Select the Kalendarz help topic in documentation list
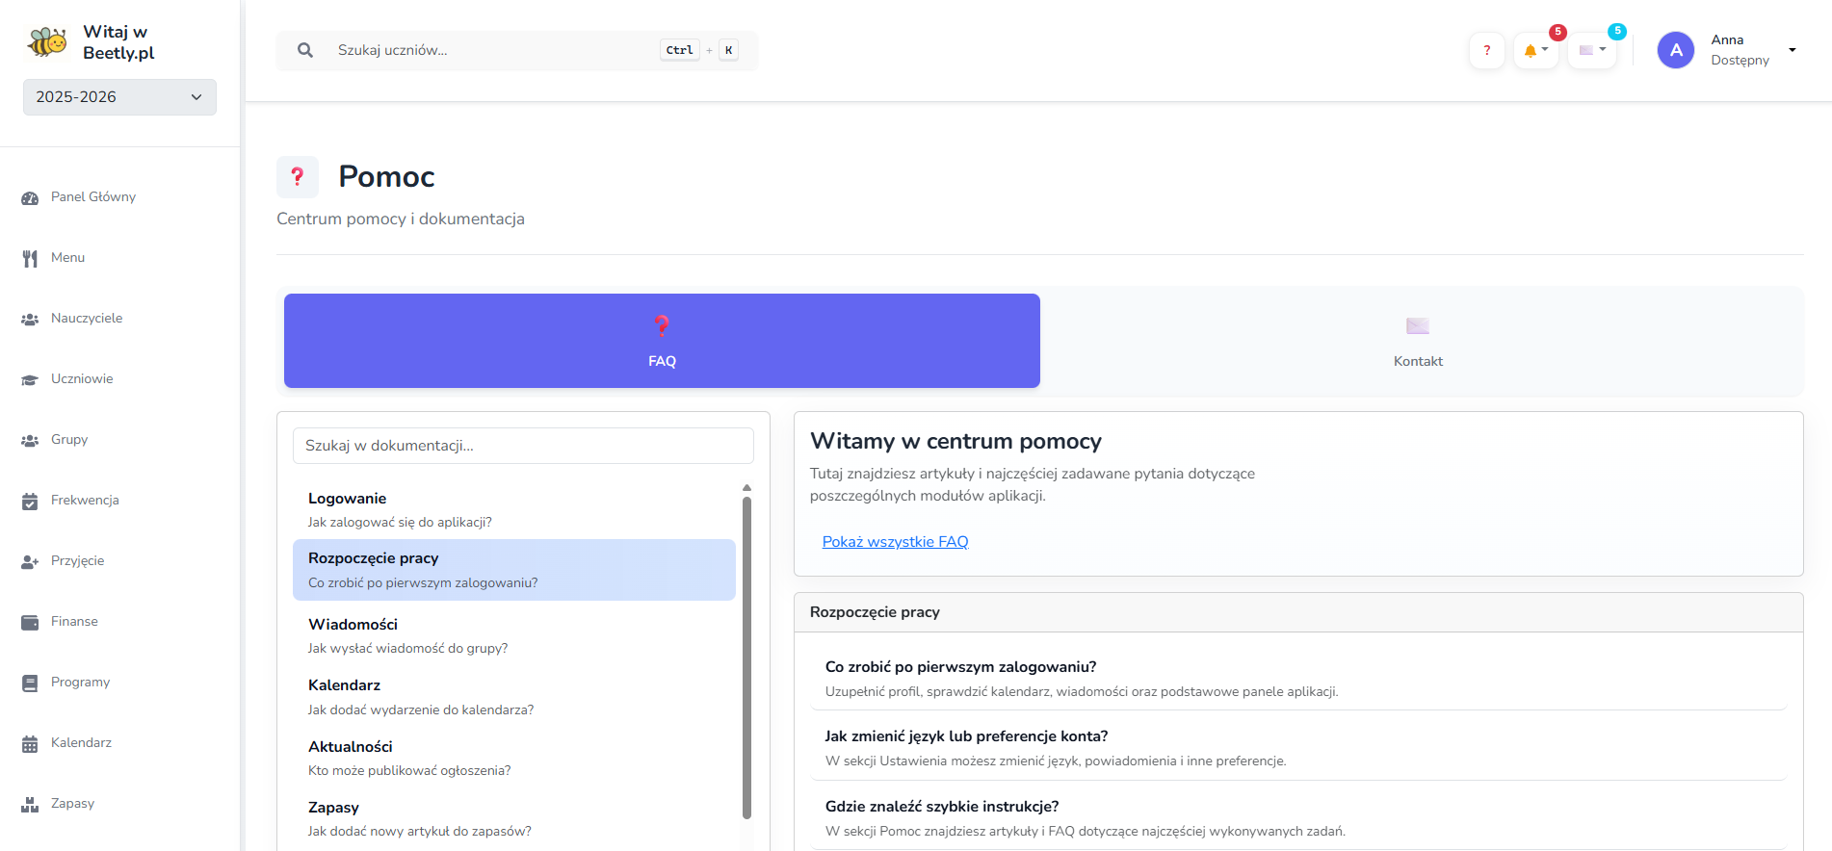This screenshot has height=851, width=1832. point(514,697)
